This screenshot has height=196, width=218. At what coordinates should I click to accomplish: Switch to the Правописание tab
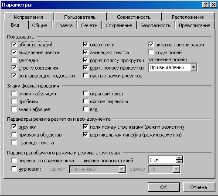(x=194, y=25)
